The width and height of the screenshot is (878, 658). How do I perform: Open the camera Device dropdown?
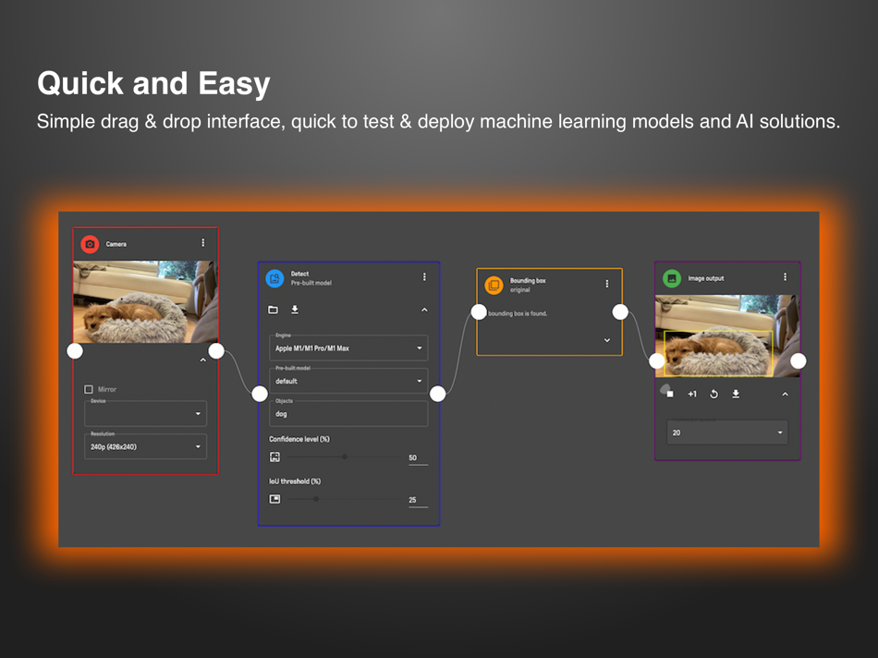(x=146, y=414)
